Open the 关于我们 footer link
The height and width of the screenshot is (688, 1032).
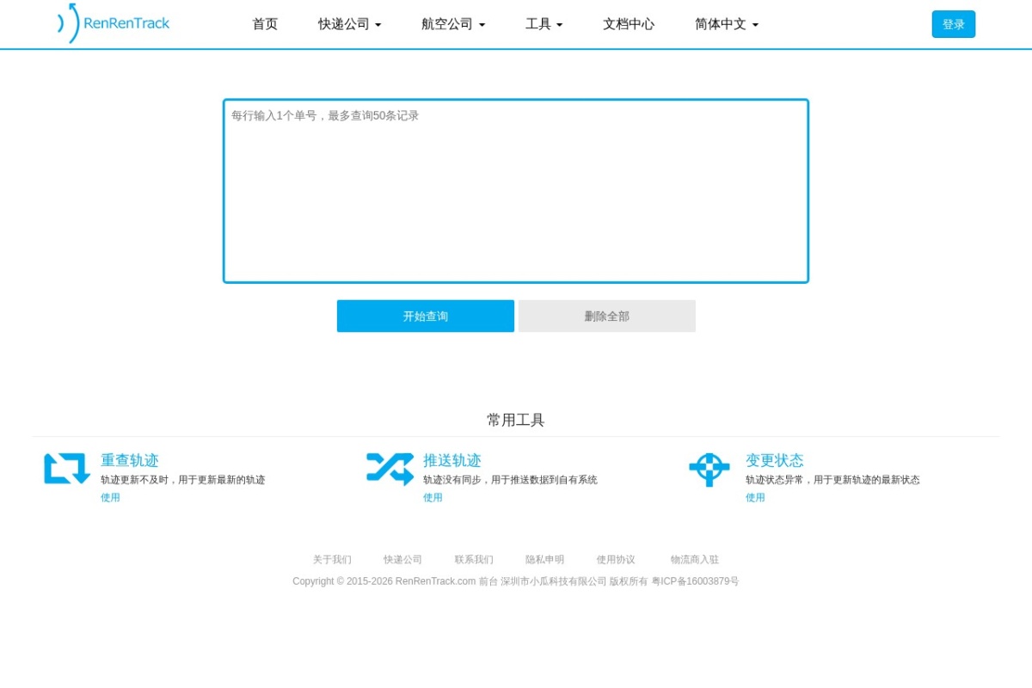pos(332,559)
